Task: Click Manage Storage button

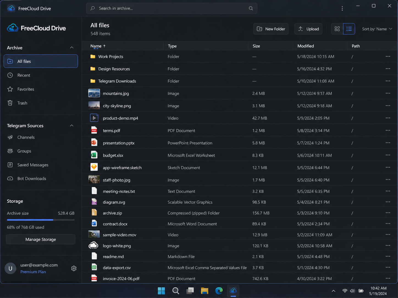Action: (x=41, y=239)
